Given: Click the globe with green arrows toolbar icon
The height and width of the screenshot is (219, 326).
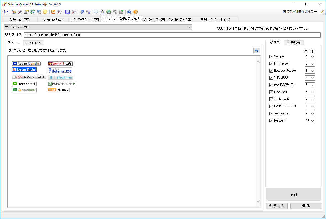Looking at the screenshot, I should (x=33, y=12).
